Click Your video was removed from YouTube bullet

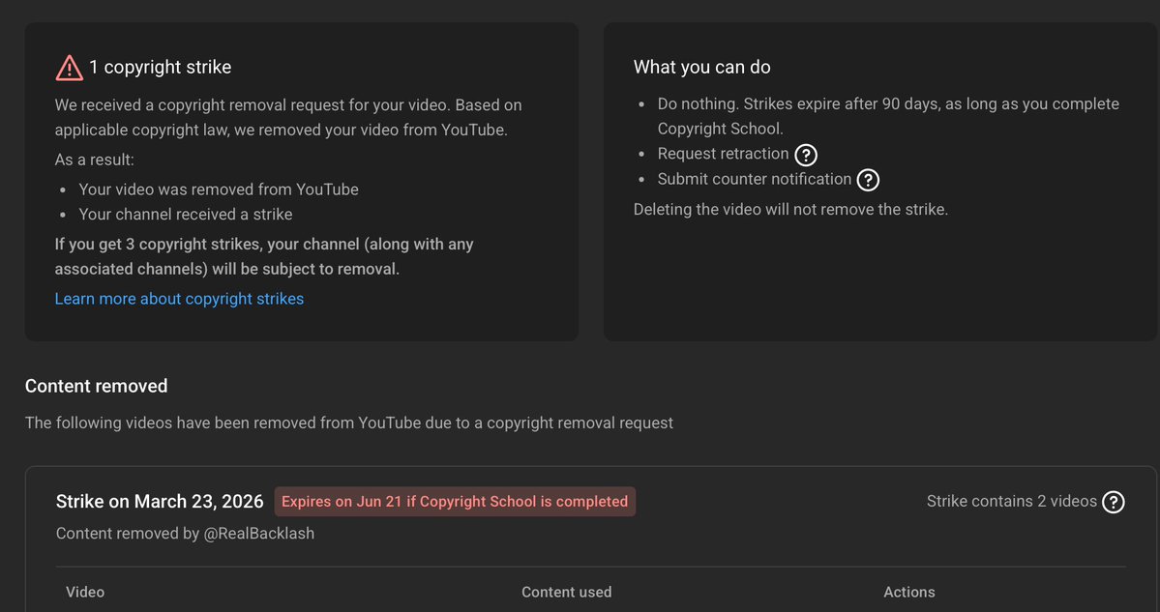pos(219,189)
